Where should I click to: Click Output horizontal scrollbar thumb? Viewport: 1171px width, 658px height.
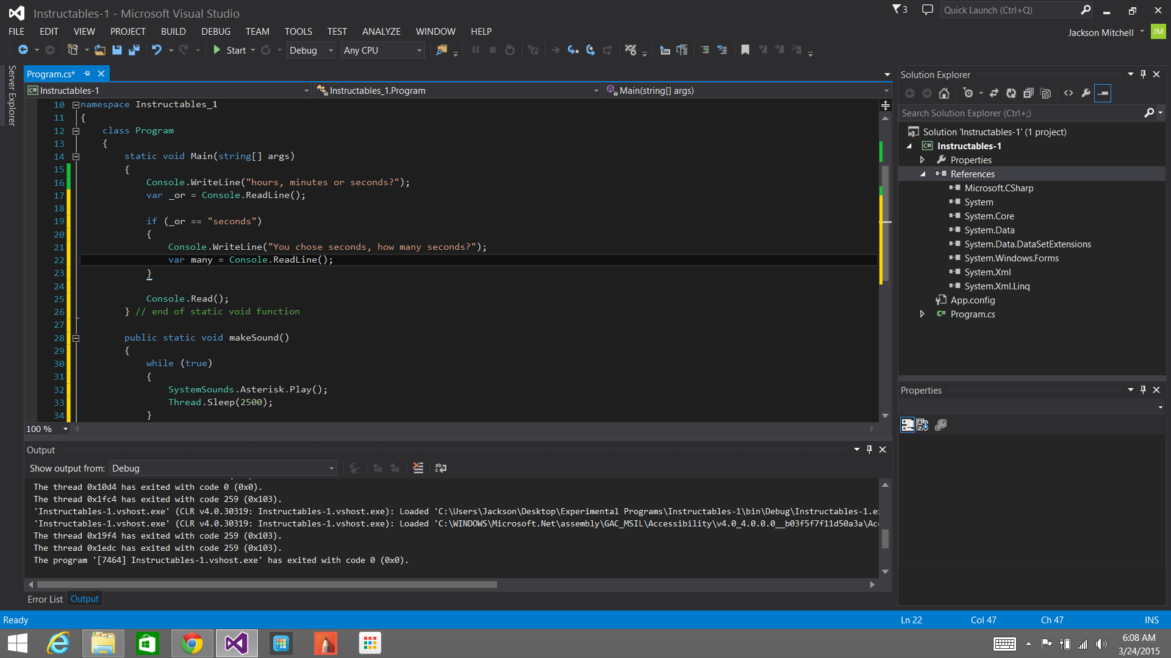click(267, 584)
